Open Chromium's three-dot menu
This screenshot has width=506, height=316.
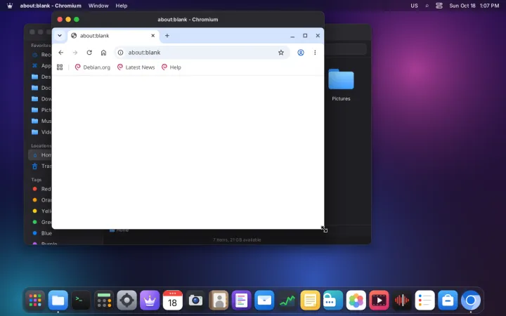(x=315, y=53)
